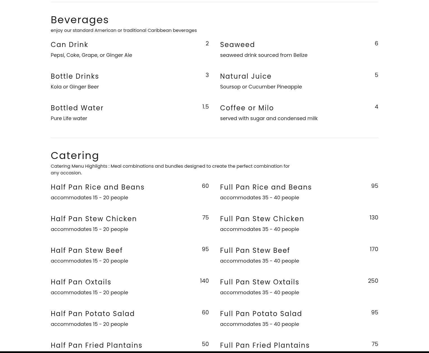Click the Bottle Drinks item title

(75, 76)
